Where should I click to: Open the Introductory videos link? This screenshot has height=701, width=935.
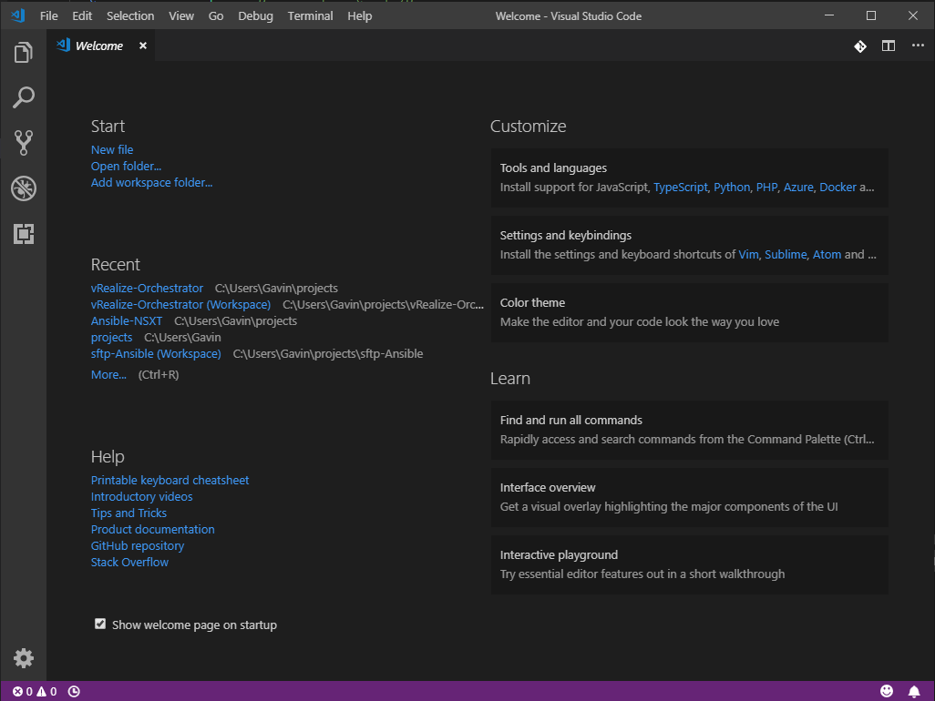pos(141,496)
